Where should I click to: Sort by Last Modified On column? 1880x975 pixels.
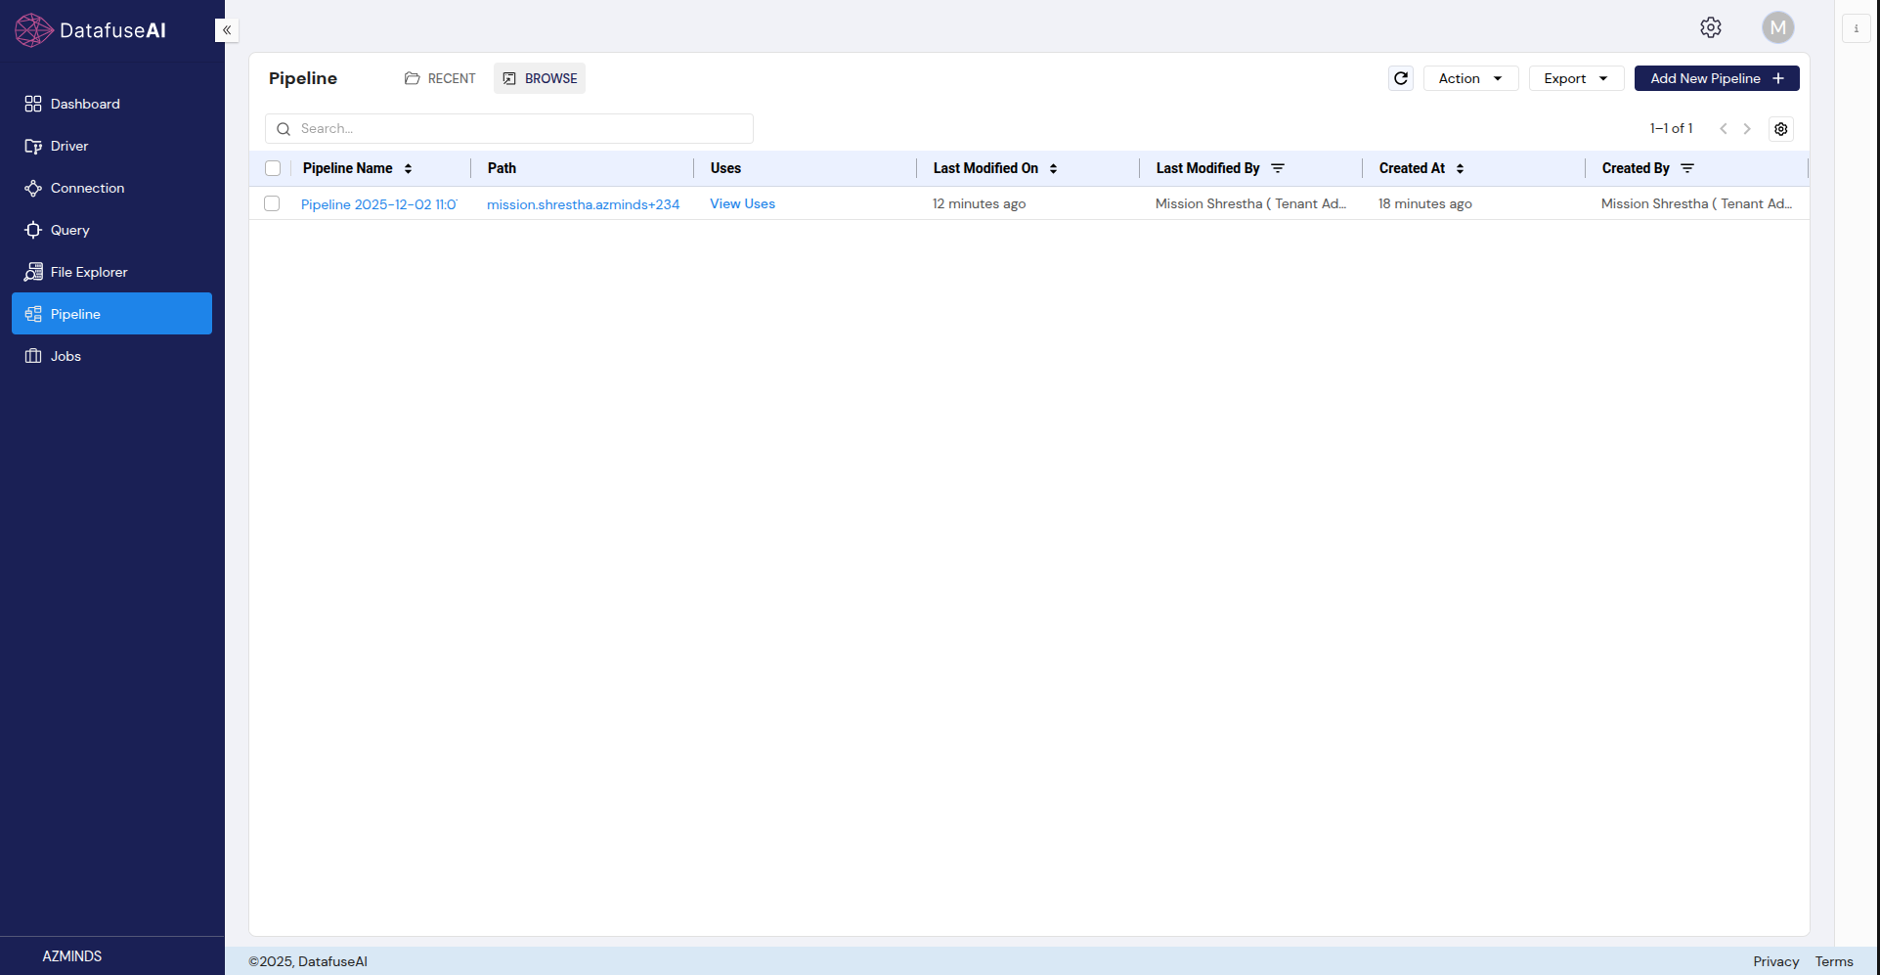(1053, 168)
